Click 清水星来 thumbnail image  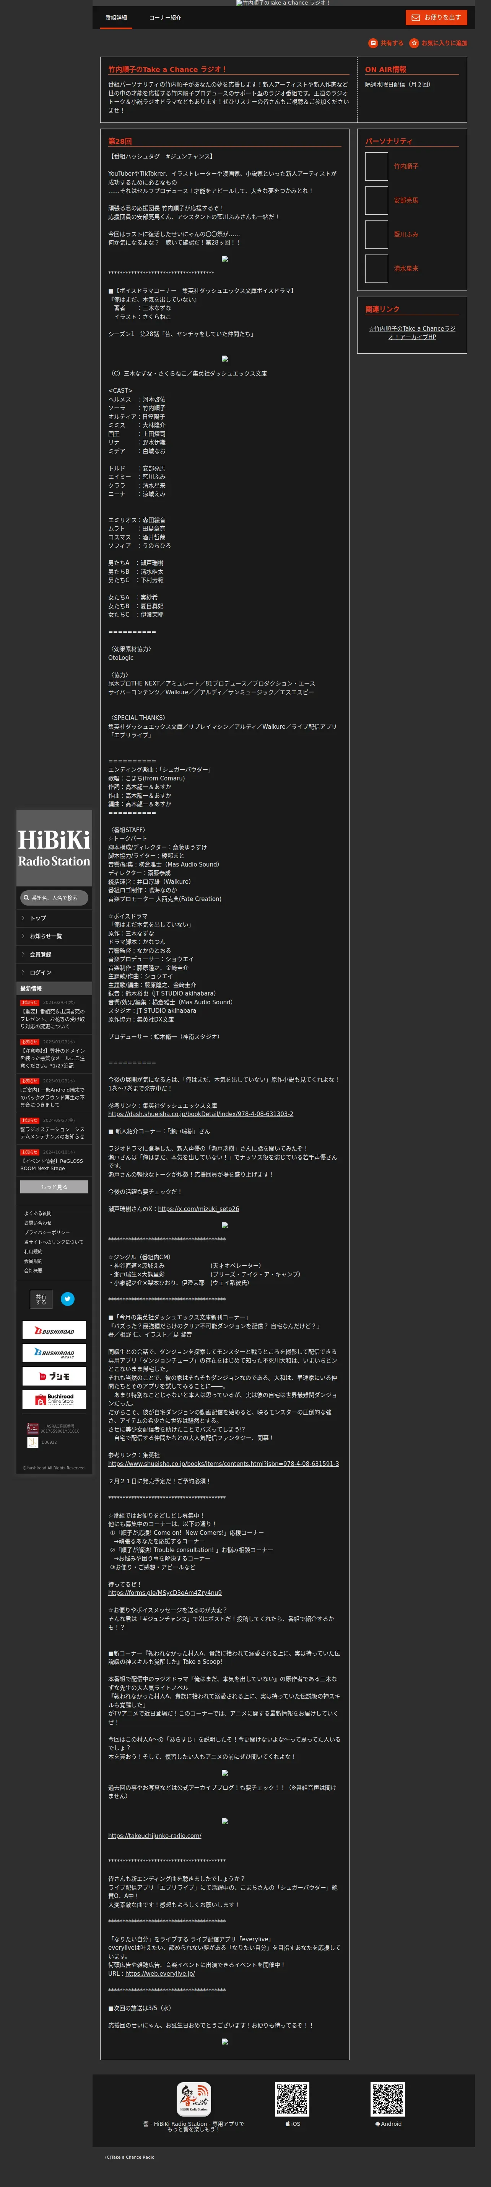pos(377,268)
